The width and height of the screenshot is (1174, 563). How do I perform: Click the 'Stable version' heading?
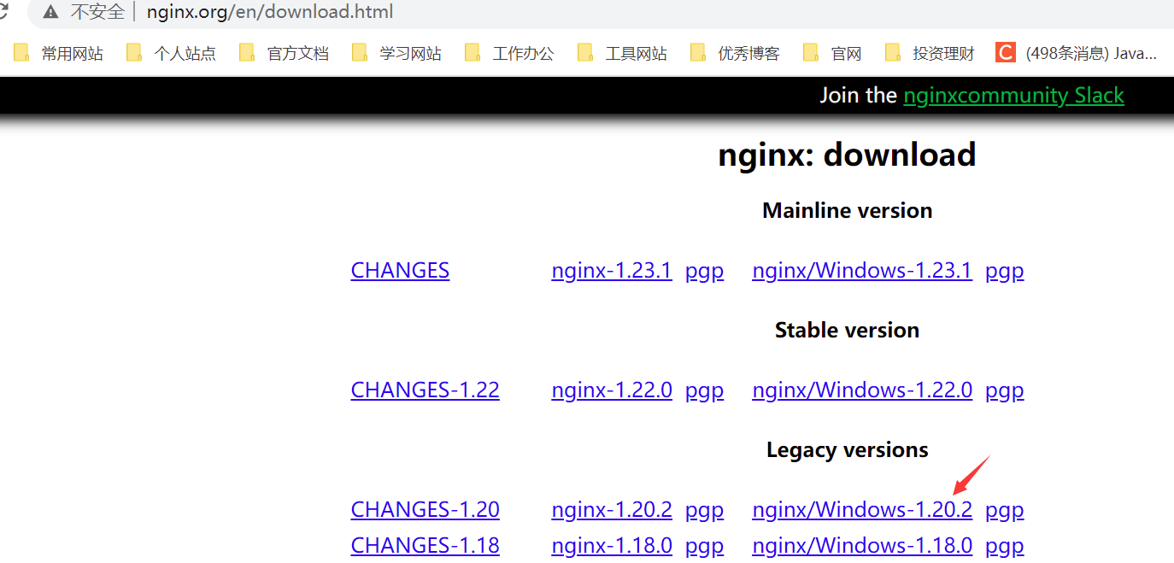pos(847,331)
